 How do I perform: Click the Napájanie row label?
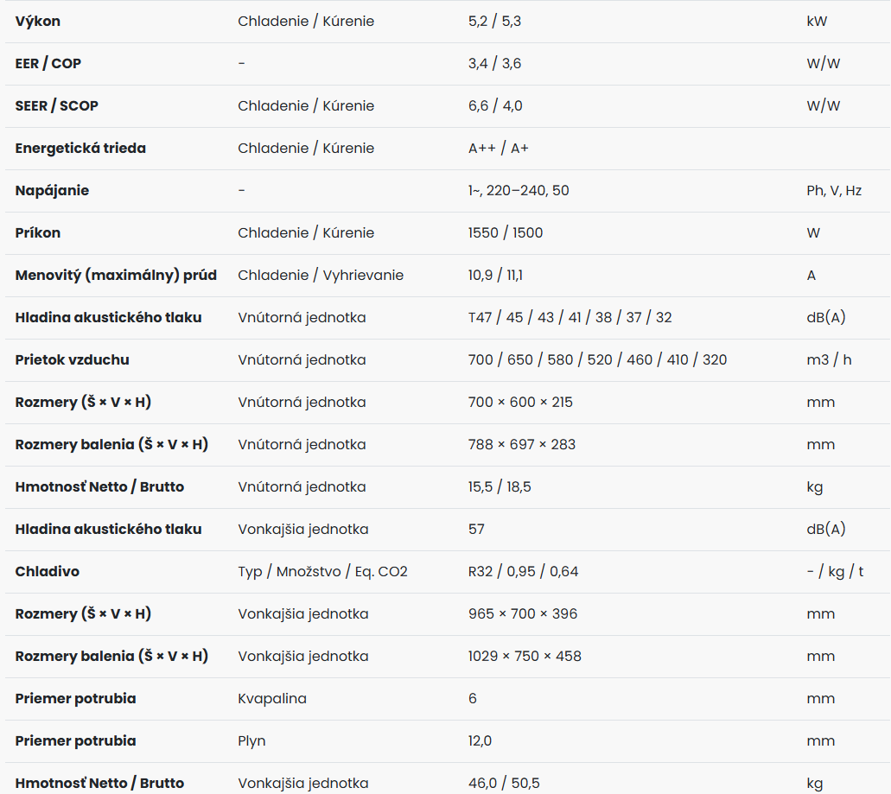52,191
